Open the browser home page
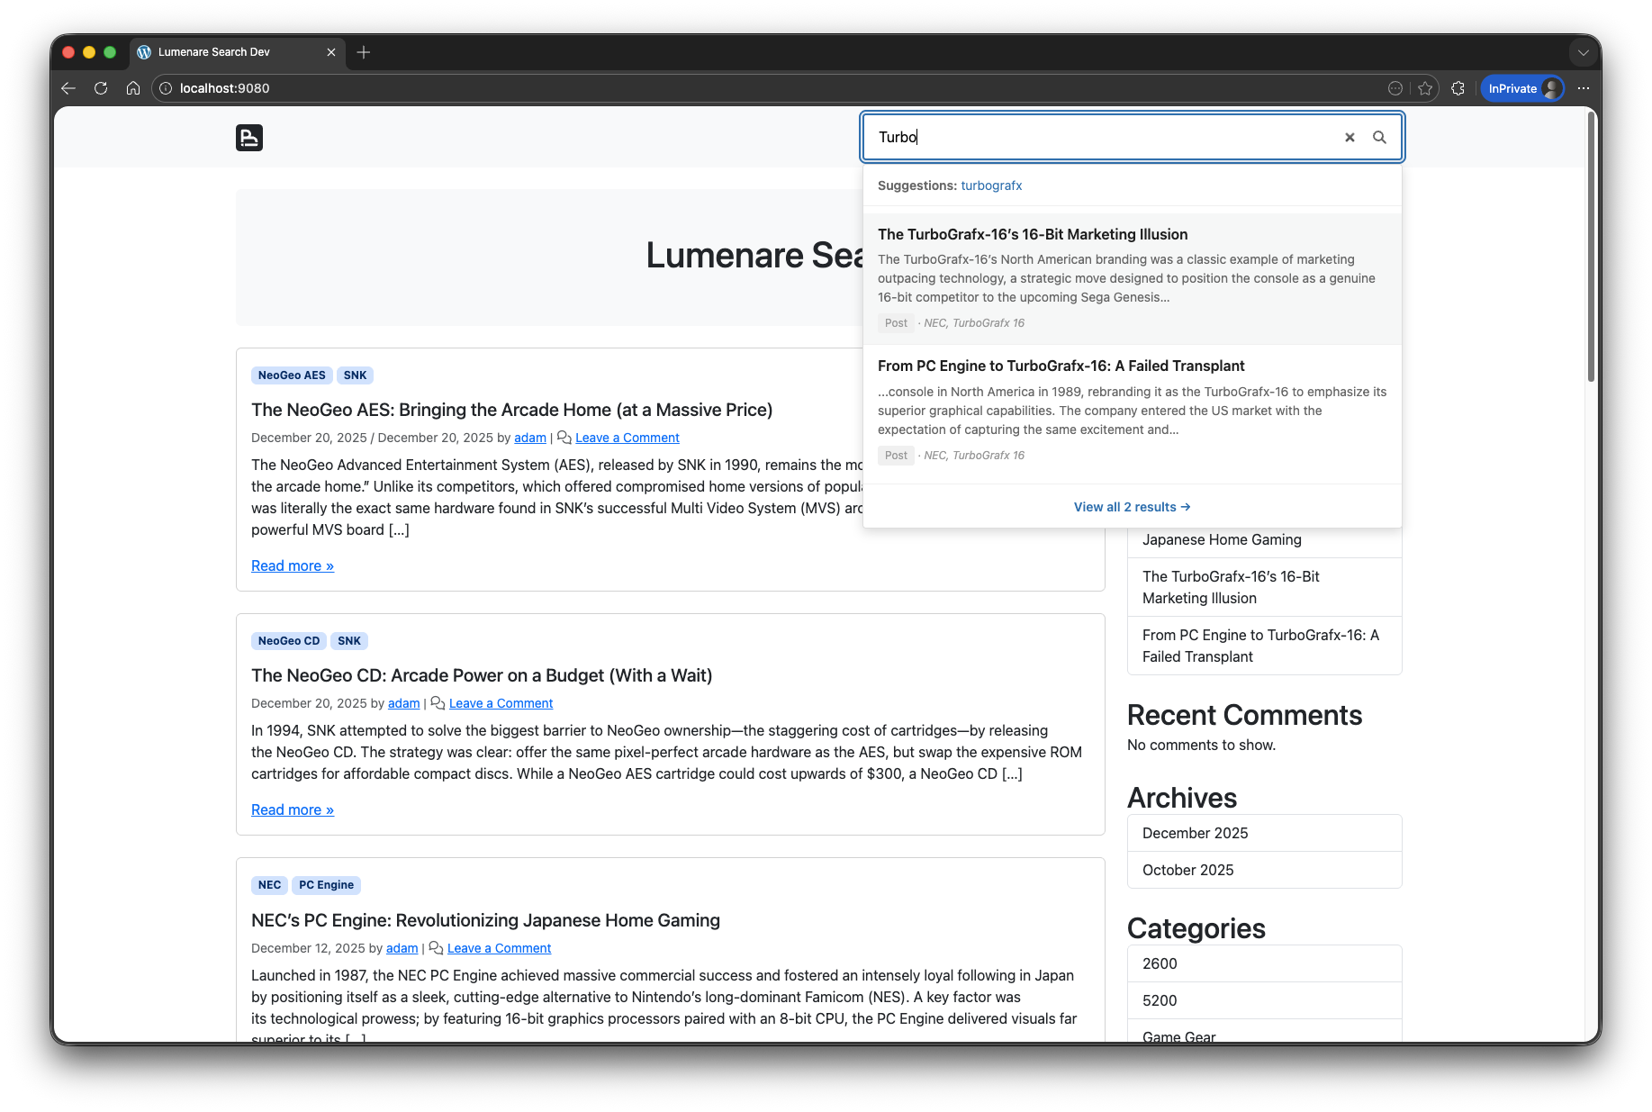The width and height of the screenshot is (1652, 1112). [x=133, y=88]
